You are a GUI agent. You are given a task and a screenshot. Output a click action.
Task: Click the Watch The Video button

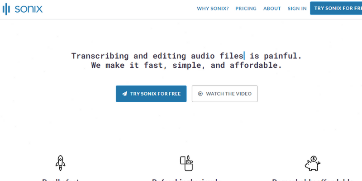[224, 94]
